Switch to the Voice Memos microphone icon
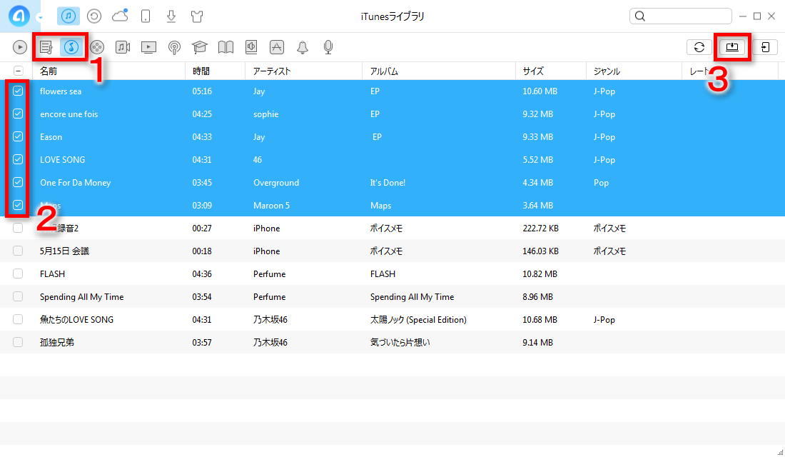This screenshot has width=785, height=457. 328,47
